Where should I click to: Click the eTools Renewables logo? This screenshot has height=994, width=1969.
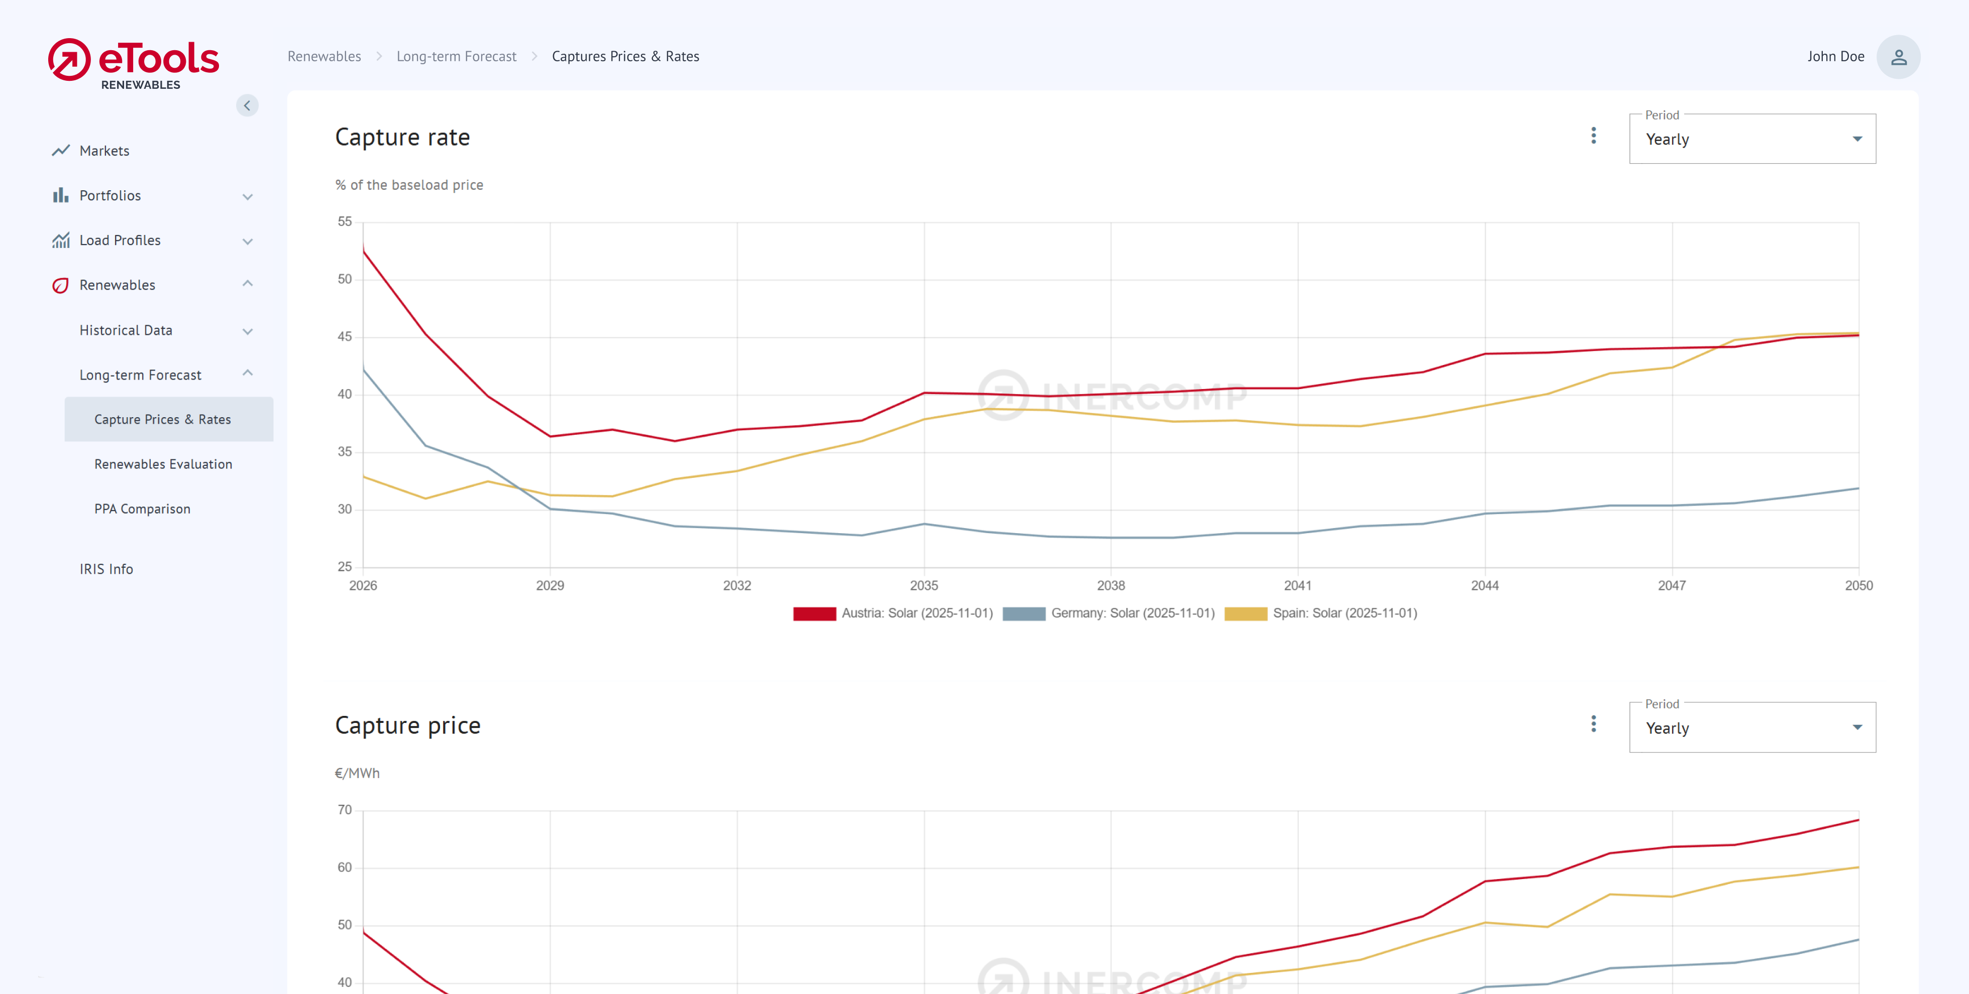(x=133, y=63)
